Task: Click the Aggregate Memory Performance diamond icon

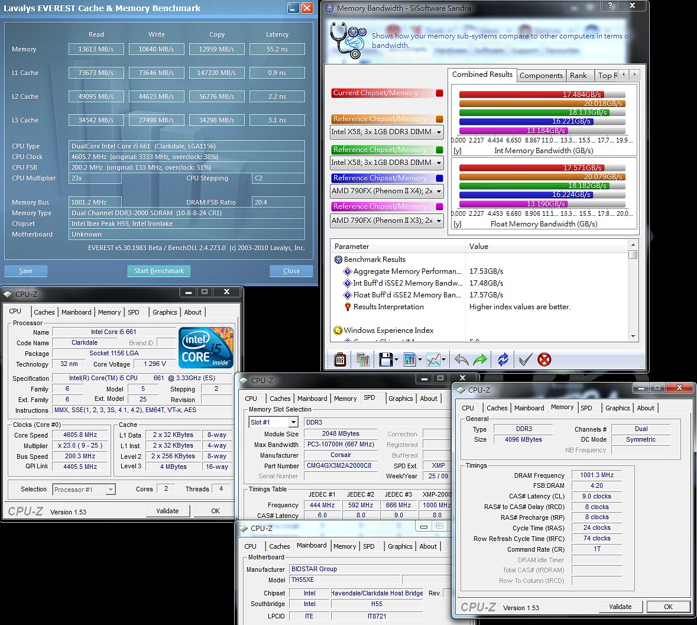Action: click(x=348, y=271)
